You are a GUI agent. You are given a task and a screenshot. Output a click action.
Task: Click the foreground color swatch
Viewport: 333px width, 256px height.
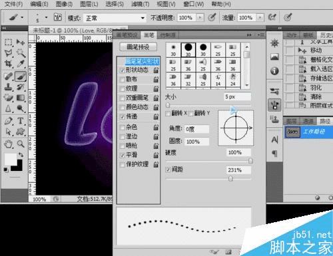pyautogui.click(x=10, y=159)
